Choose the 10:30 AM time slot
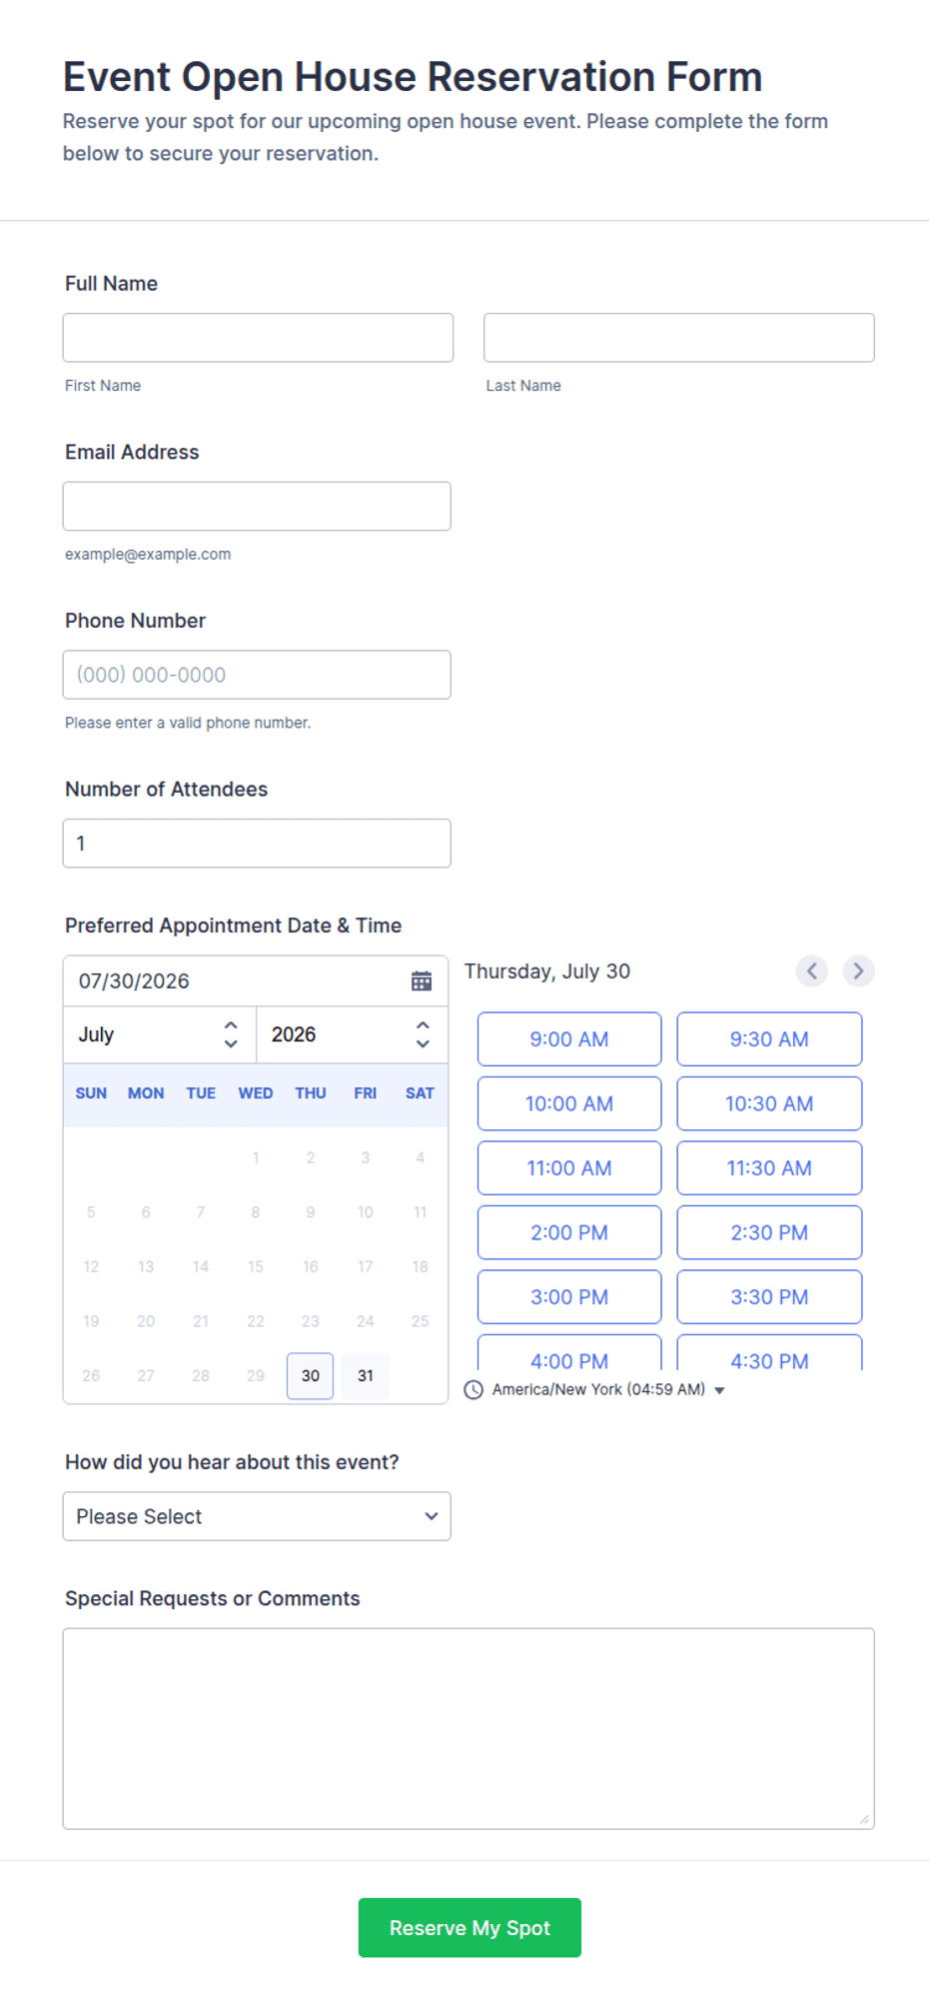 pos(769,1103)
